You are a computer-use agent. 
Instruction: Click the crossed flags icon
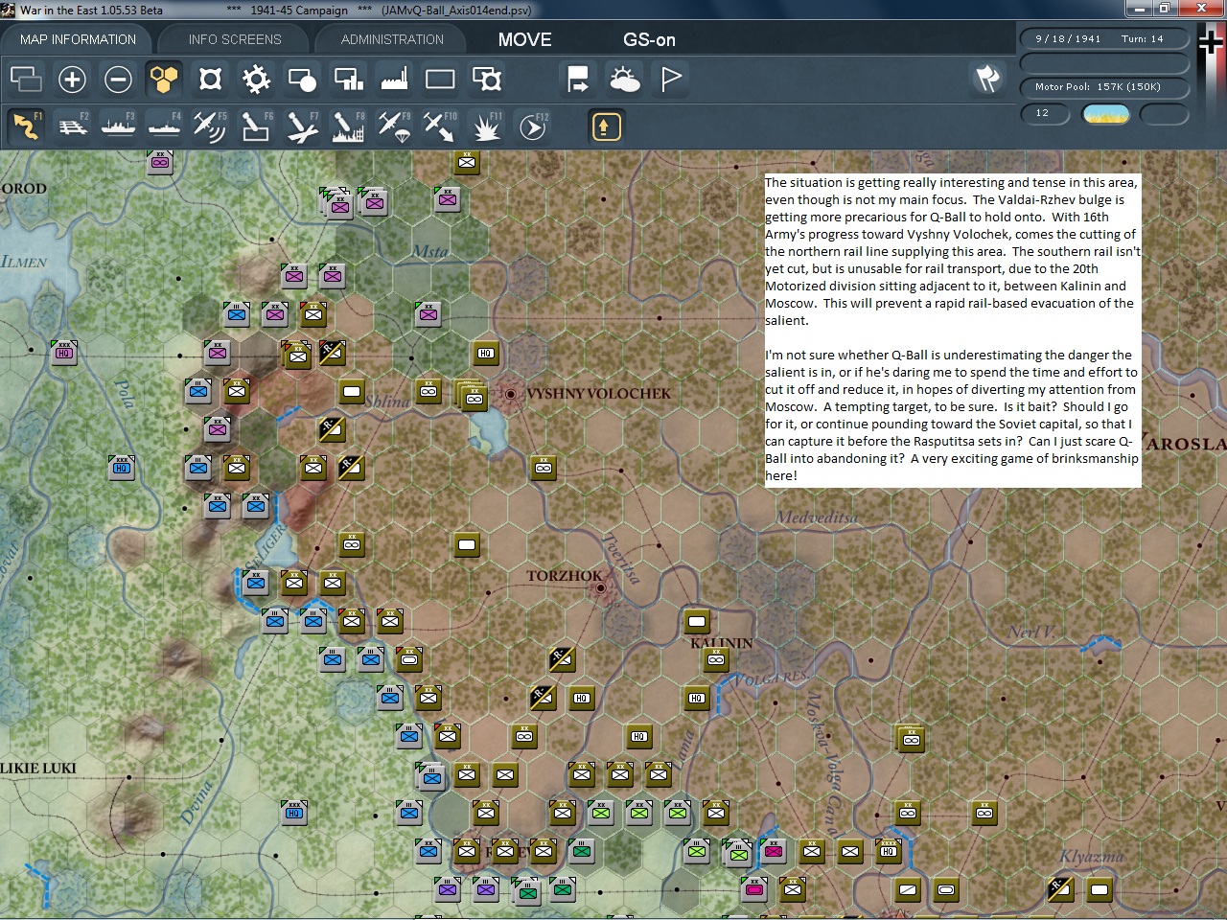pos(987,79)
